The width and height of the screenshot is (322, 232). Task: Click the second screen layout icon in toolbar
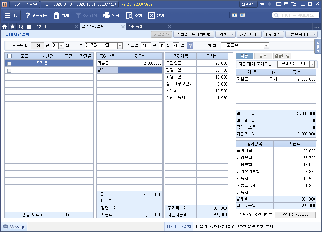tap(242, 15)
